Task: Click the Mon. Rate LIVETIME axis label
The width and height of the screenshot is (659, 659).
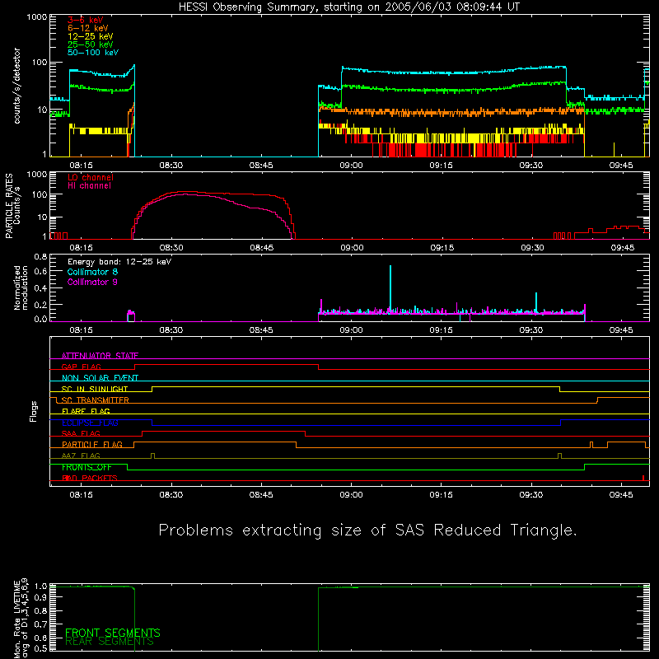Action: (21, 619)
